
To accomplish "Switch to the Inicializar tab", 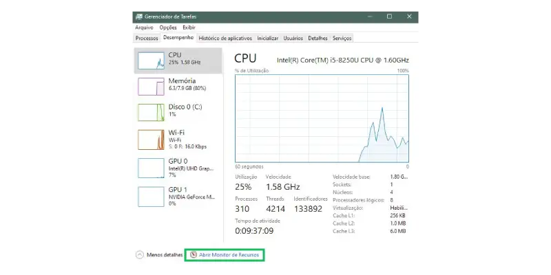I will (268, 38).
